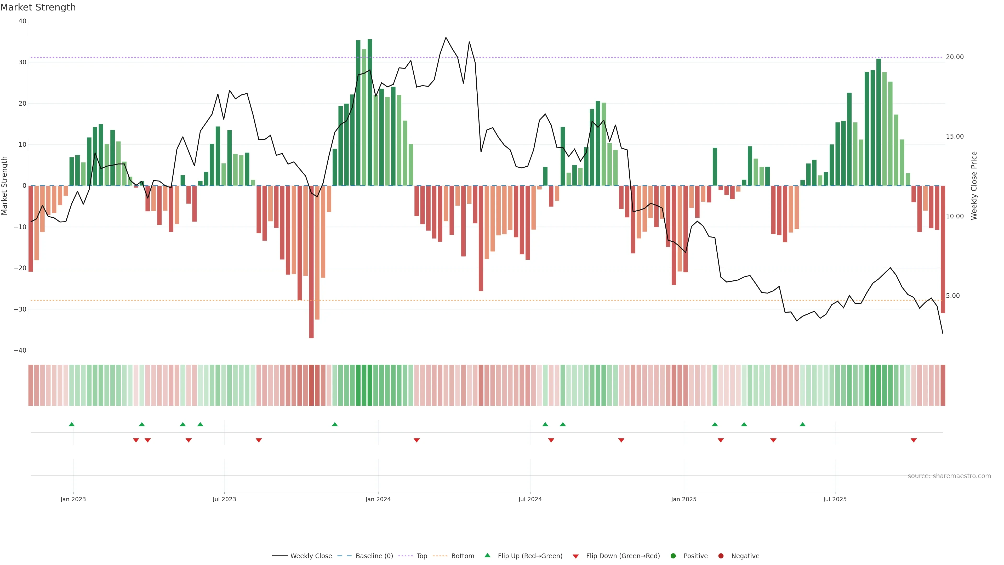Click the Jan 2025 x-axis label

click(684, 499)
